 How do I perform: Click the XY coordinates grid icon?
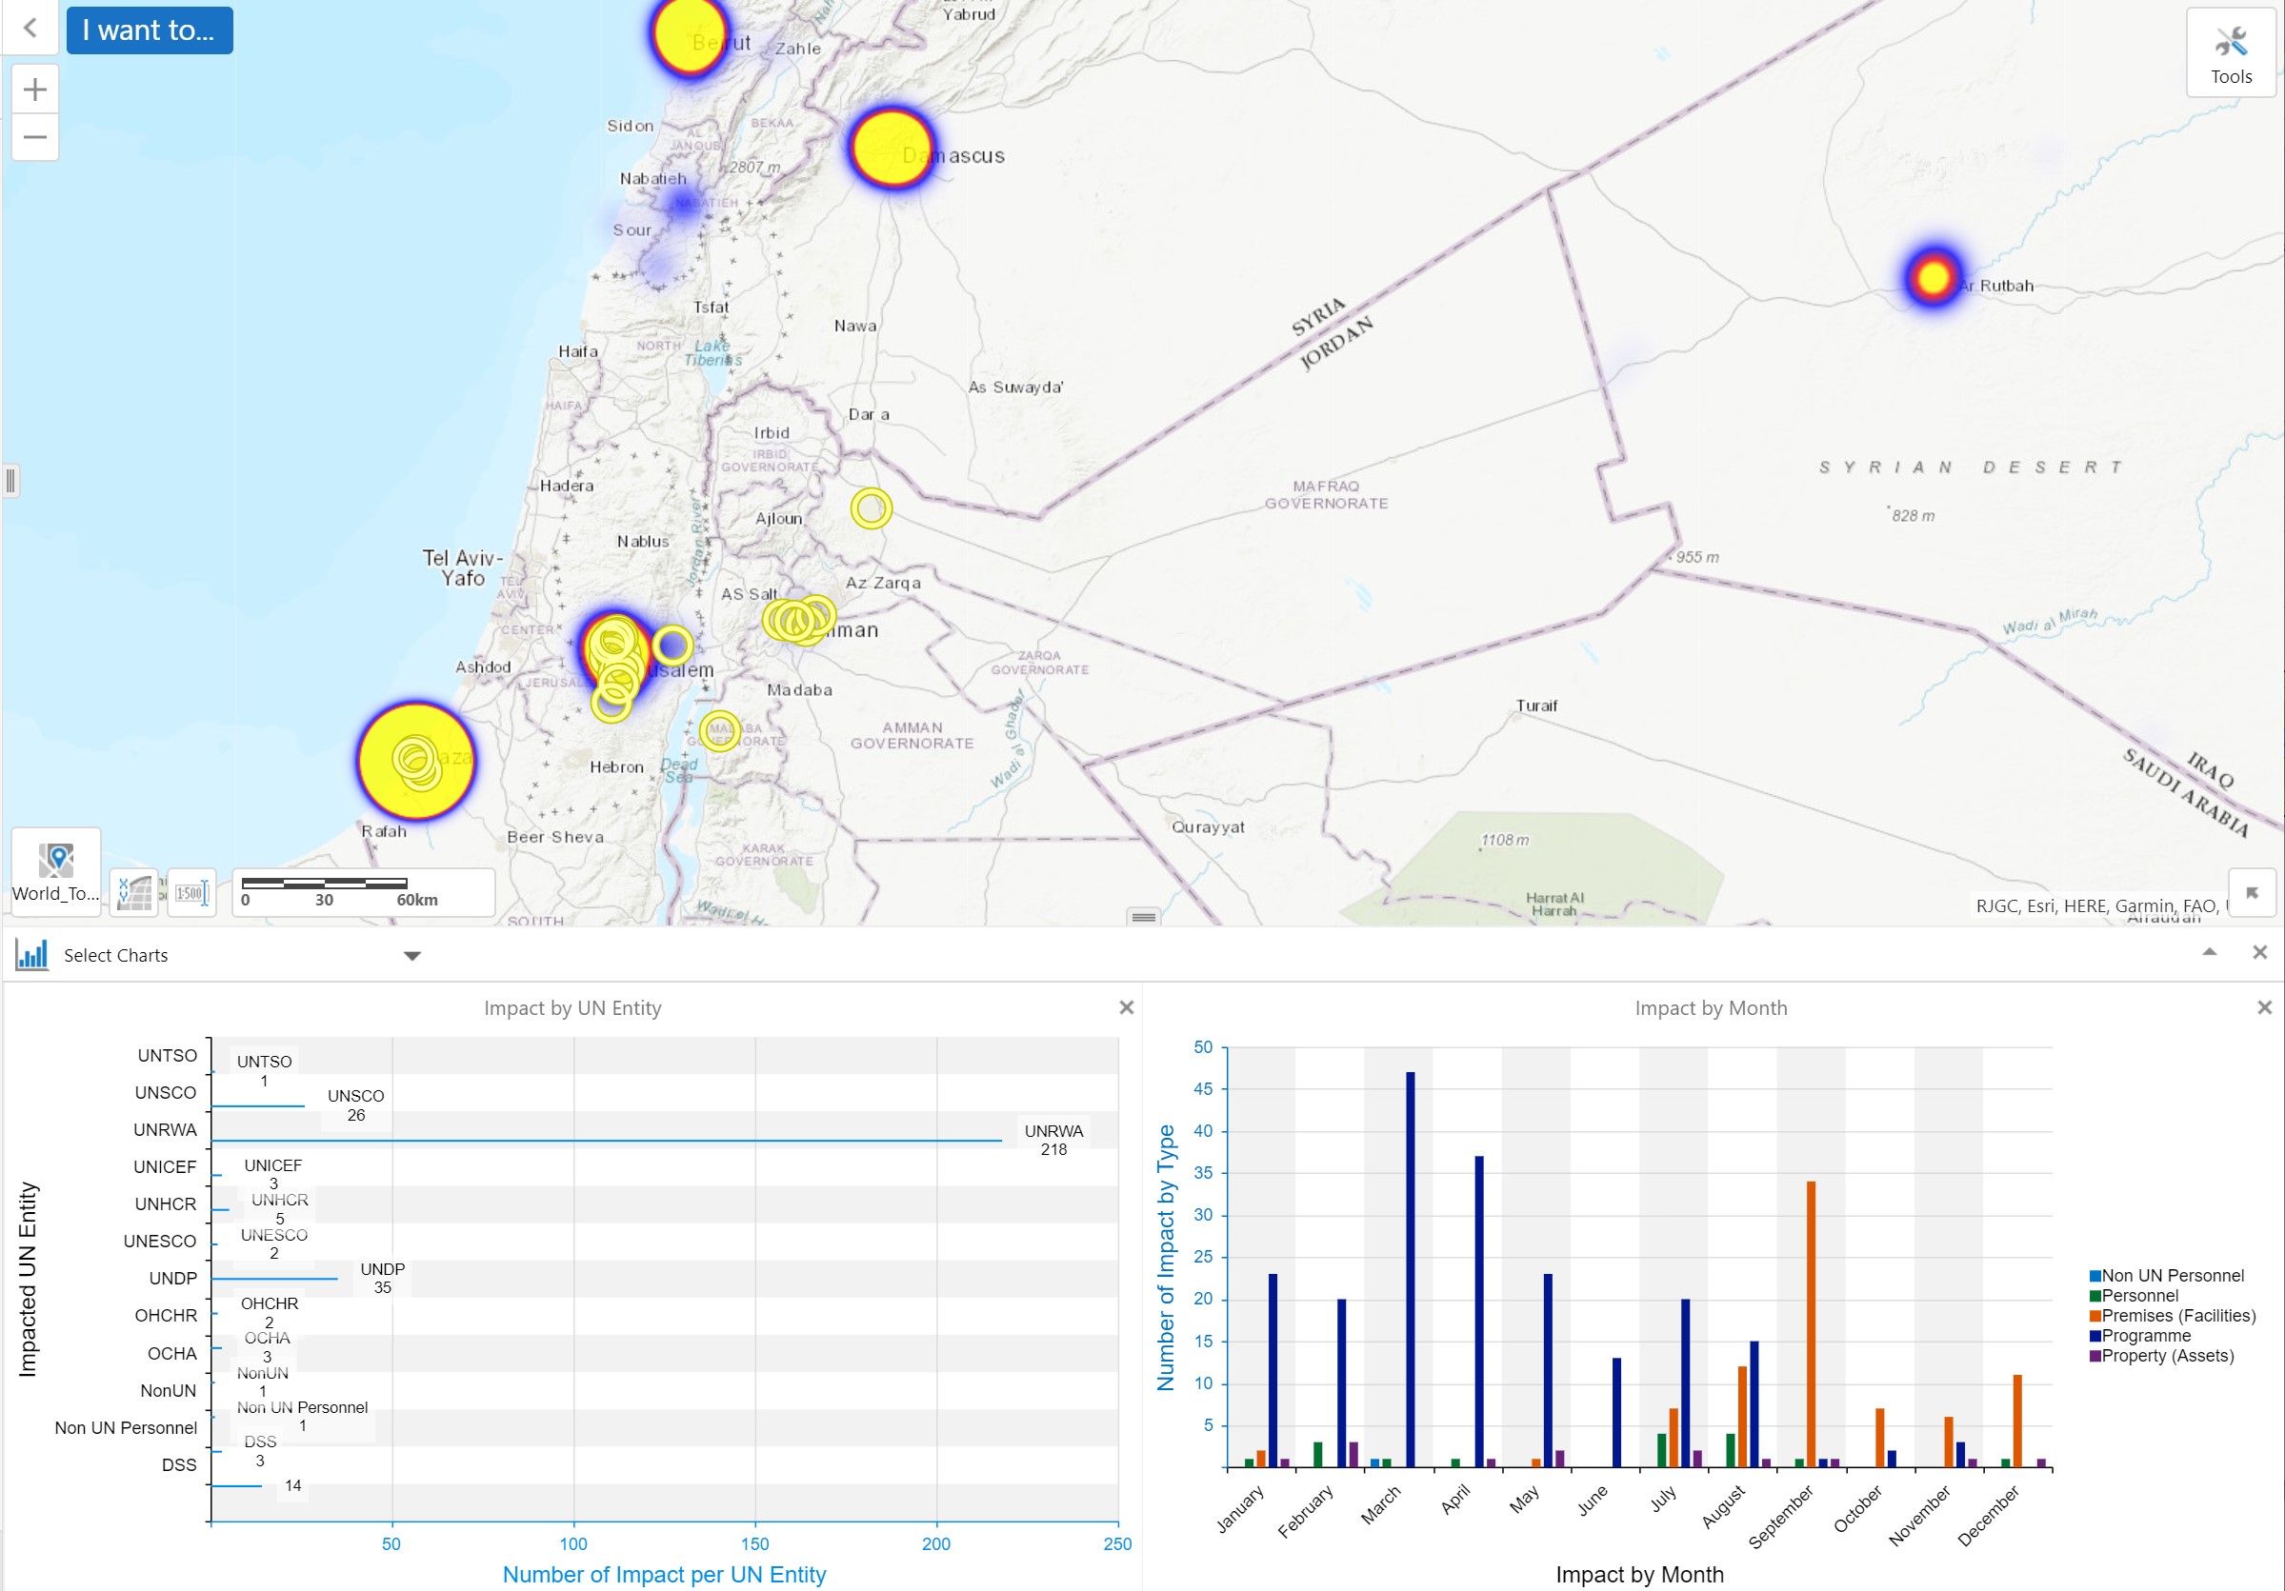tap(134, 892)
